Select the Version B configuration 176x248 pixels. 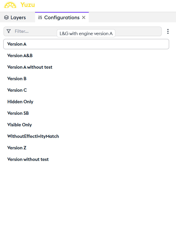[x=17, y=79]
